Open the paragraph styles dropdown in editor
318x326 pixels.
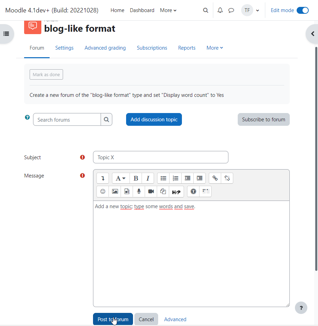[121, 178]
